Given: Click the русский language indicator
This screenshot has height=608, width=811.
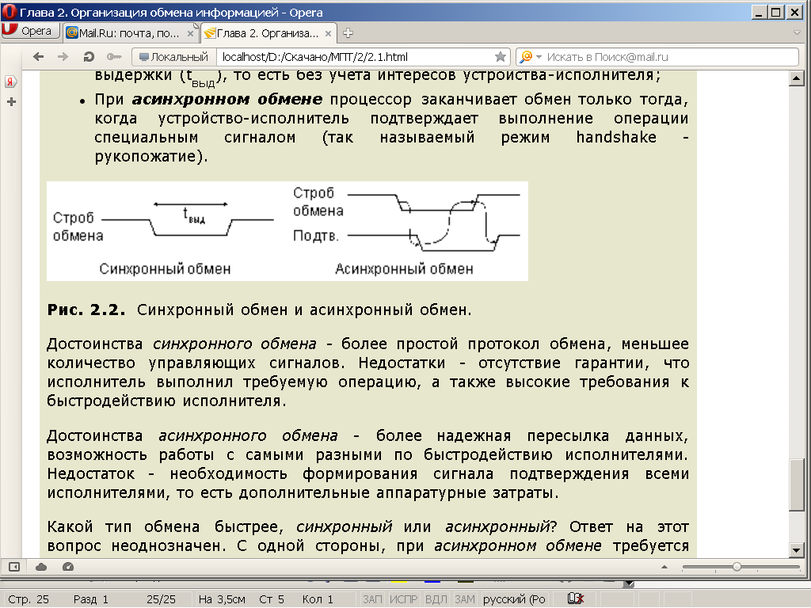Looking at the screenshot, I should tap(514, 599).
